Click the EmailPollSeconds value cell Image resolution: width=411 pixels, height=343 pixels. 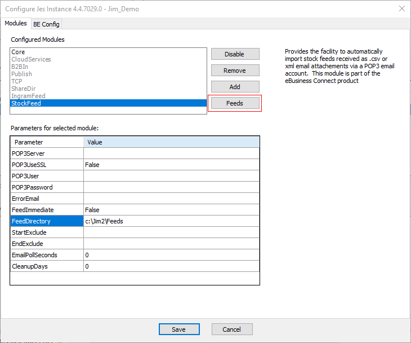pos(171,255)
